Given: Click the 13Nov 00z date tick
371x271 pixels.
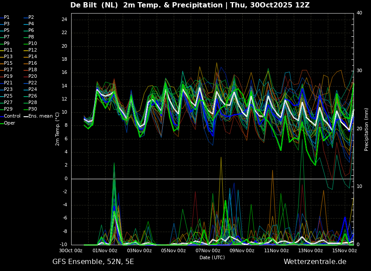Looking at the screenshot, I should coord(310,250).
